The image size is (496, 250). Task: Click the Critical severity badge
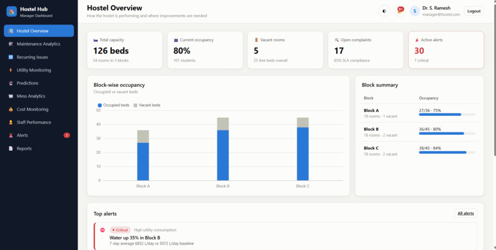coord(120,230)
